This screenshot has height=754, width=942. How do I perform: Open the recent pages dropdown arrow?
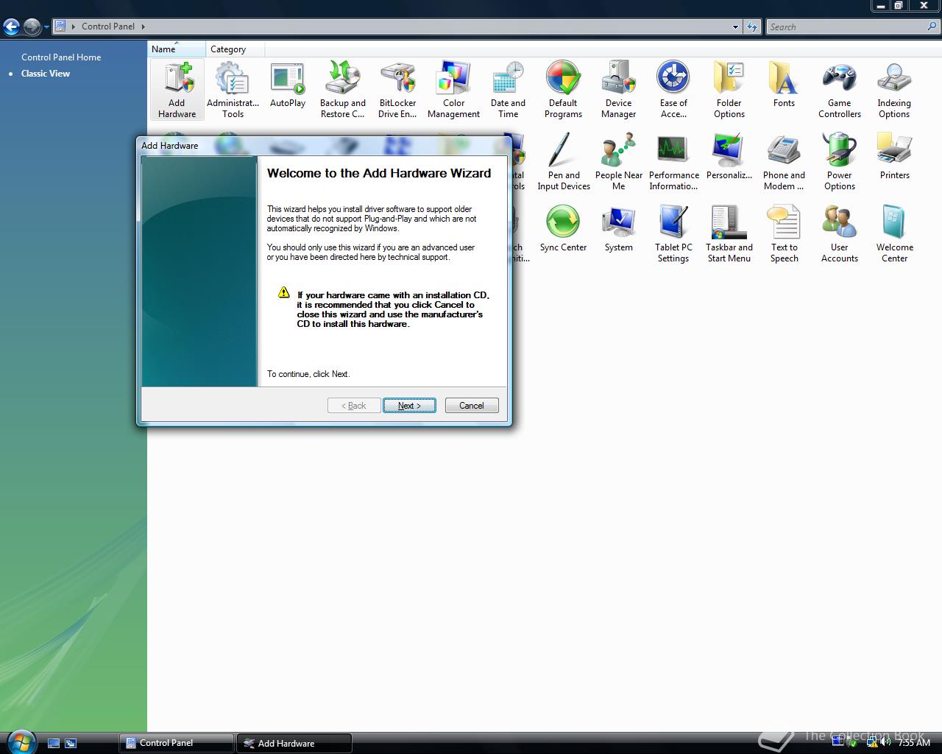46,27
